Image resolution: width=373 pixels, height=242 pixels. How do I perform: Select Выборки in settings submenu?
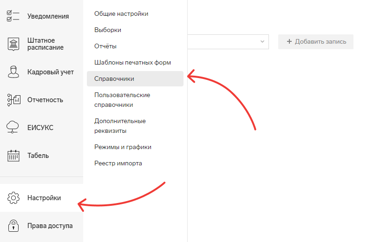[x=107, y=30]
